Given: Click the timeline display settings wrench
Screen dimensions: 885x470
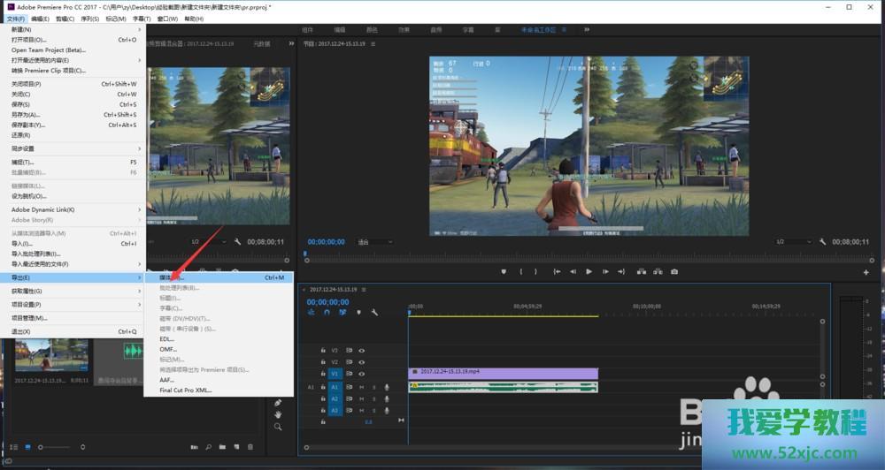Looking at the screenshot, I should coord(374,312).
